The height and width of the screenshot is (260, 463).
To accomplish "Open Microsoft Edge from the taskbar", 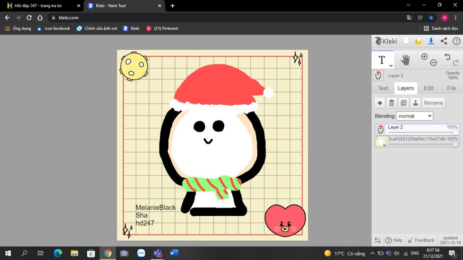I will coord(58,253).
